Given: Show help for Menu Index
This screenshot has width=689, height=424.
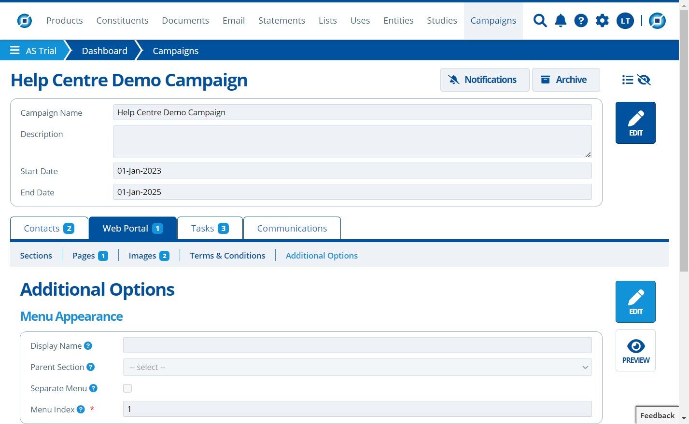Looking at the screenshot, I should point(81,409).
